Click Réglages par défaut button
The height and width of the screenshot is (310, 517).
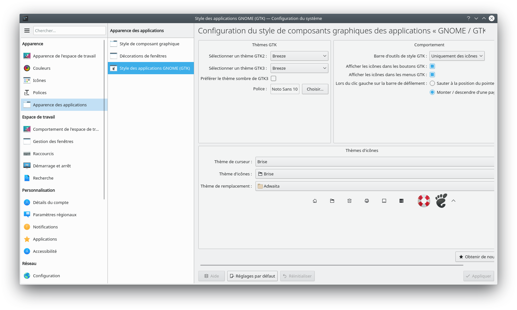(x=252, y=276)
